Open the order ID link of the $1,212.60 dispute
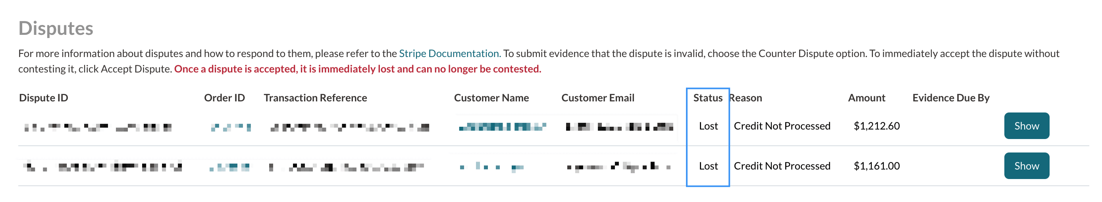1102x202 pixels. [231, 127]
